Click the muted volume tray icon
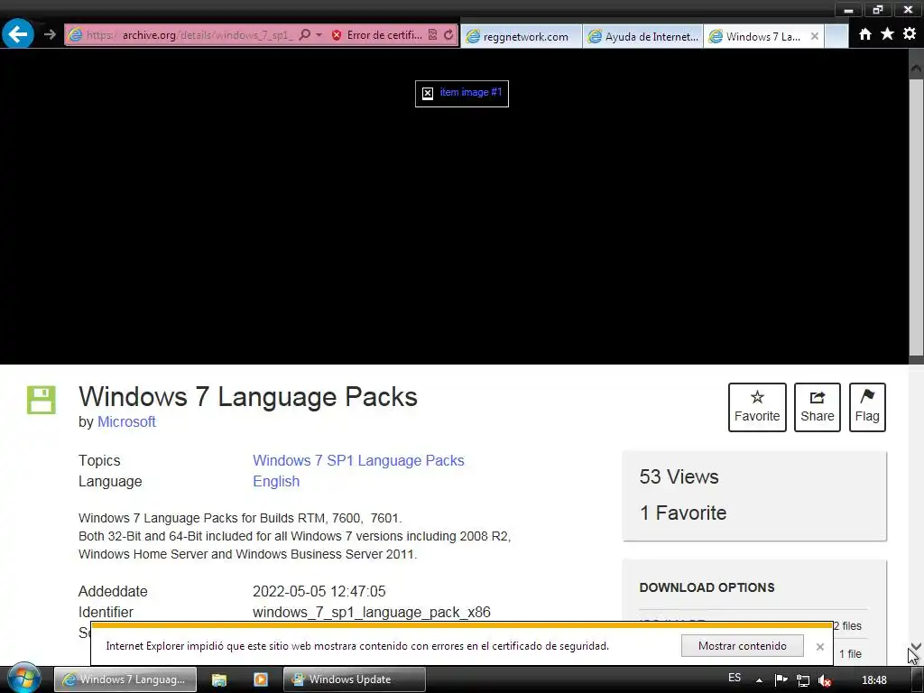Screen dimensions: 924x693 pos(825,680)
